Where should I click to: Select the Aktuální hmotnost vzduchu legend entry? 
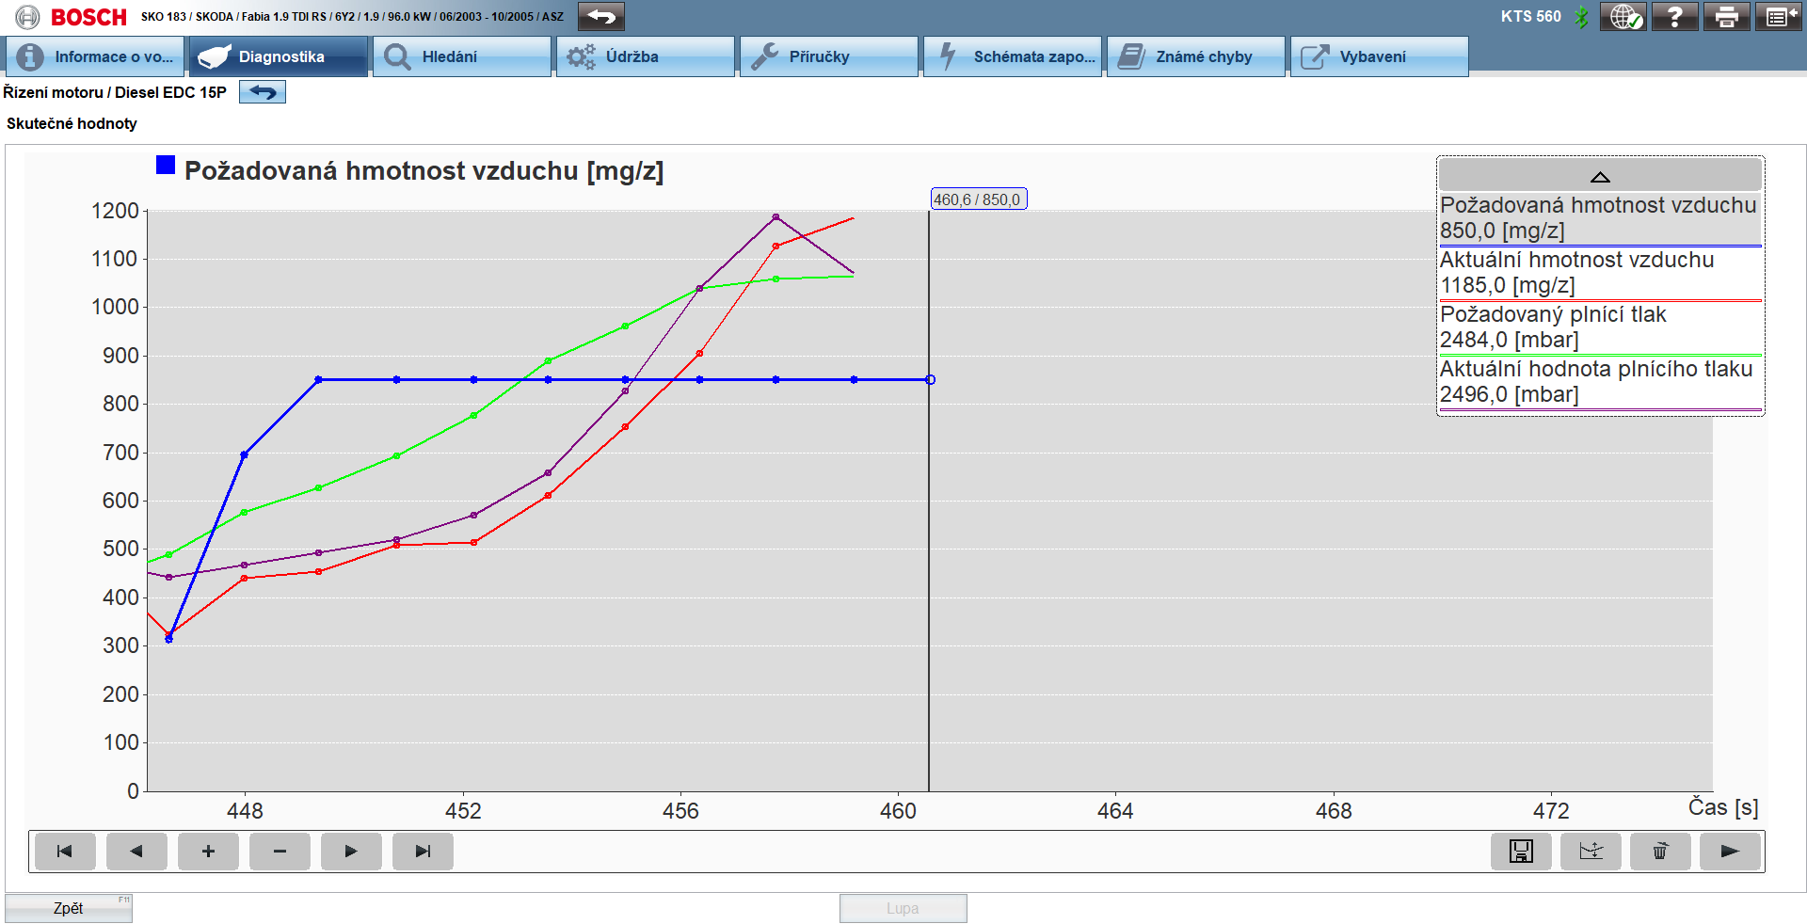point(1600,273)
